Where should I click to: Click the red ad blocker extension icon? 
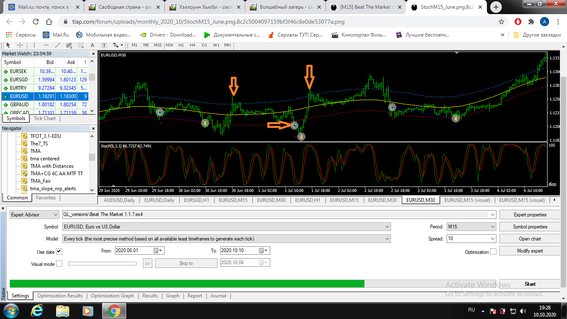click(x=518, y=22)
